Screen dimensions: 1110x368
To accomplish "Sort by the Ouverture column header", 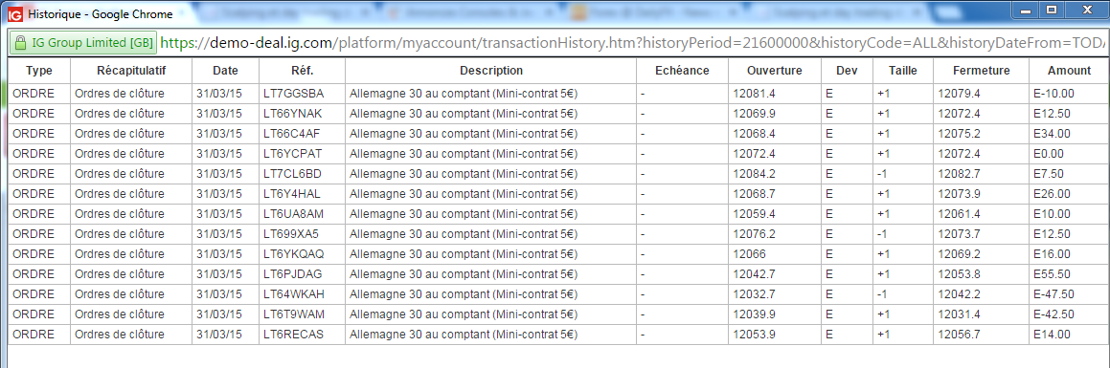I will coord(775,71).
